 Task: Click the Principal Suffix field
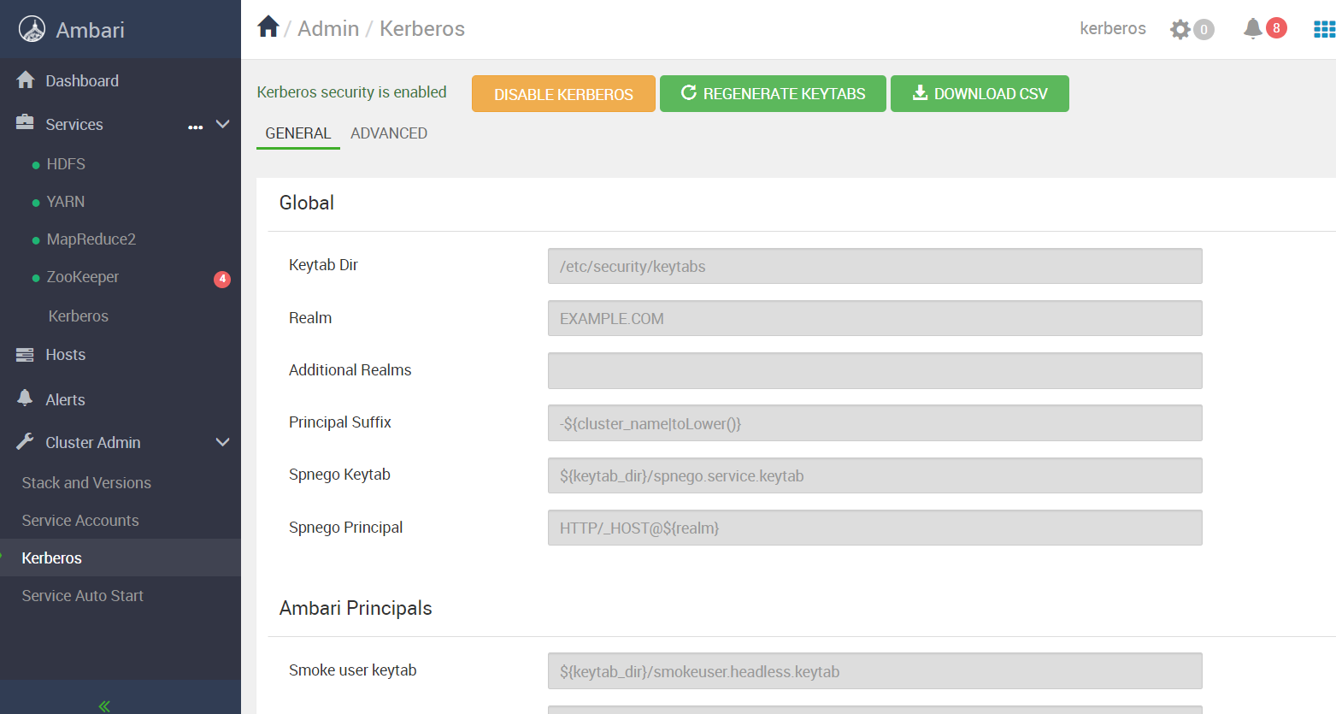pyautogui.click(x=874, y=423)
